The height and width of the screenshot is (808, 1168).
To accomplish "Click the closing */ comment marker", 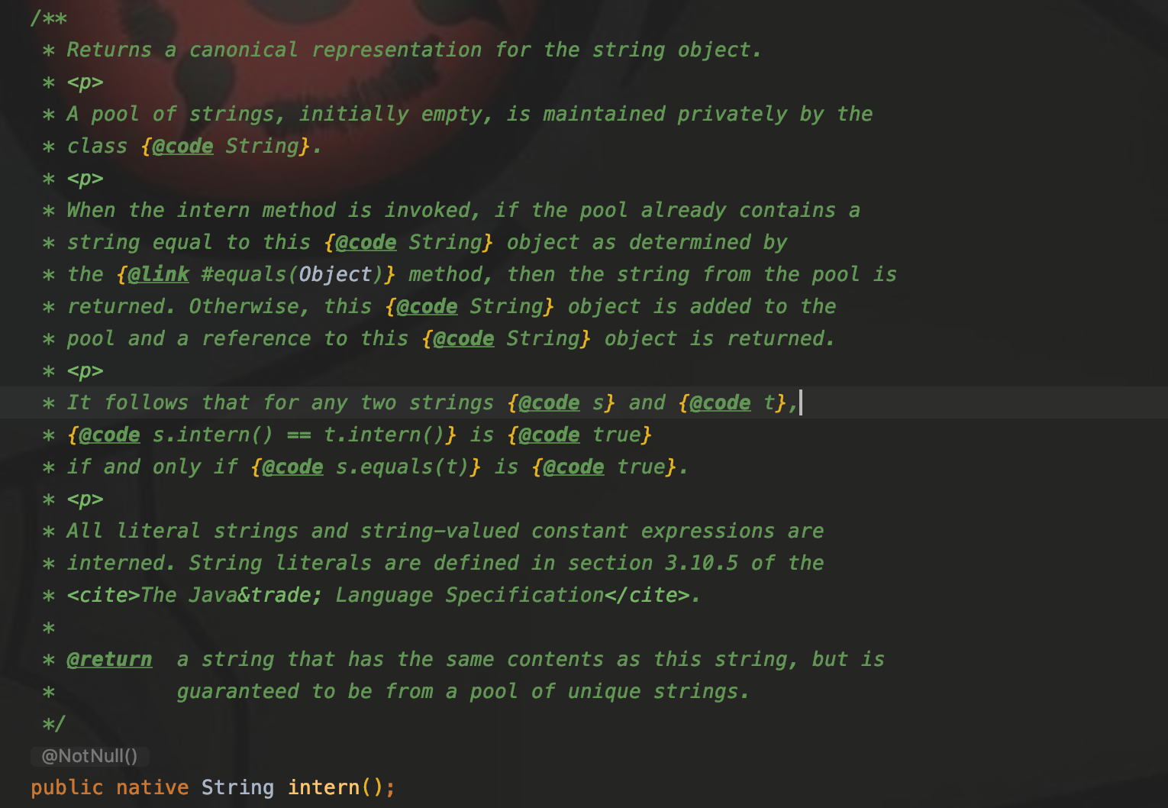I will pos(54,723).
